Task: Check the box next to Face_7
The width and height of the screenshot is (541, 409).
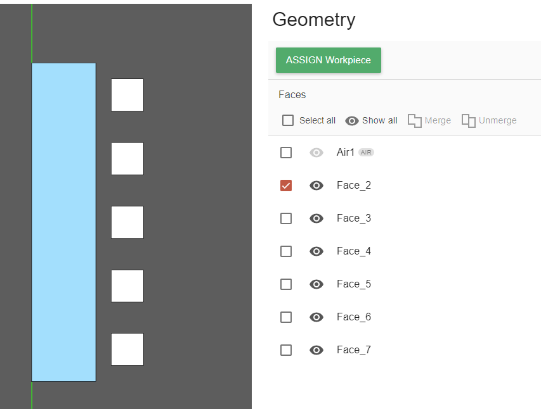Action: [x=286, y=350]
